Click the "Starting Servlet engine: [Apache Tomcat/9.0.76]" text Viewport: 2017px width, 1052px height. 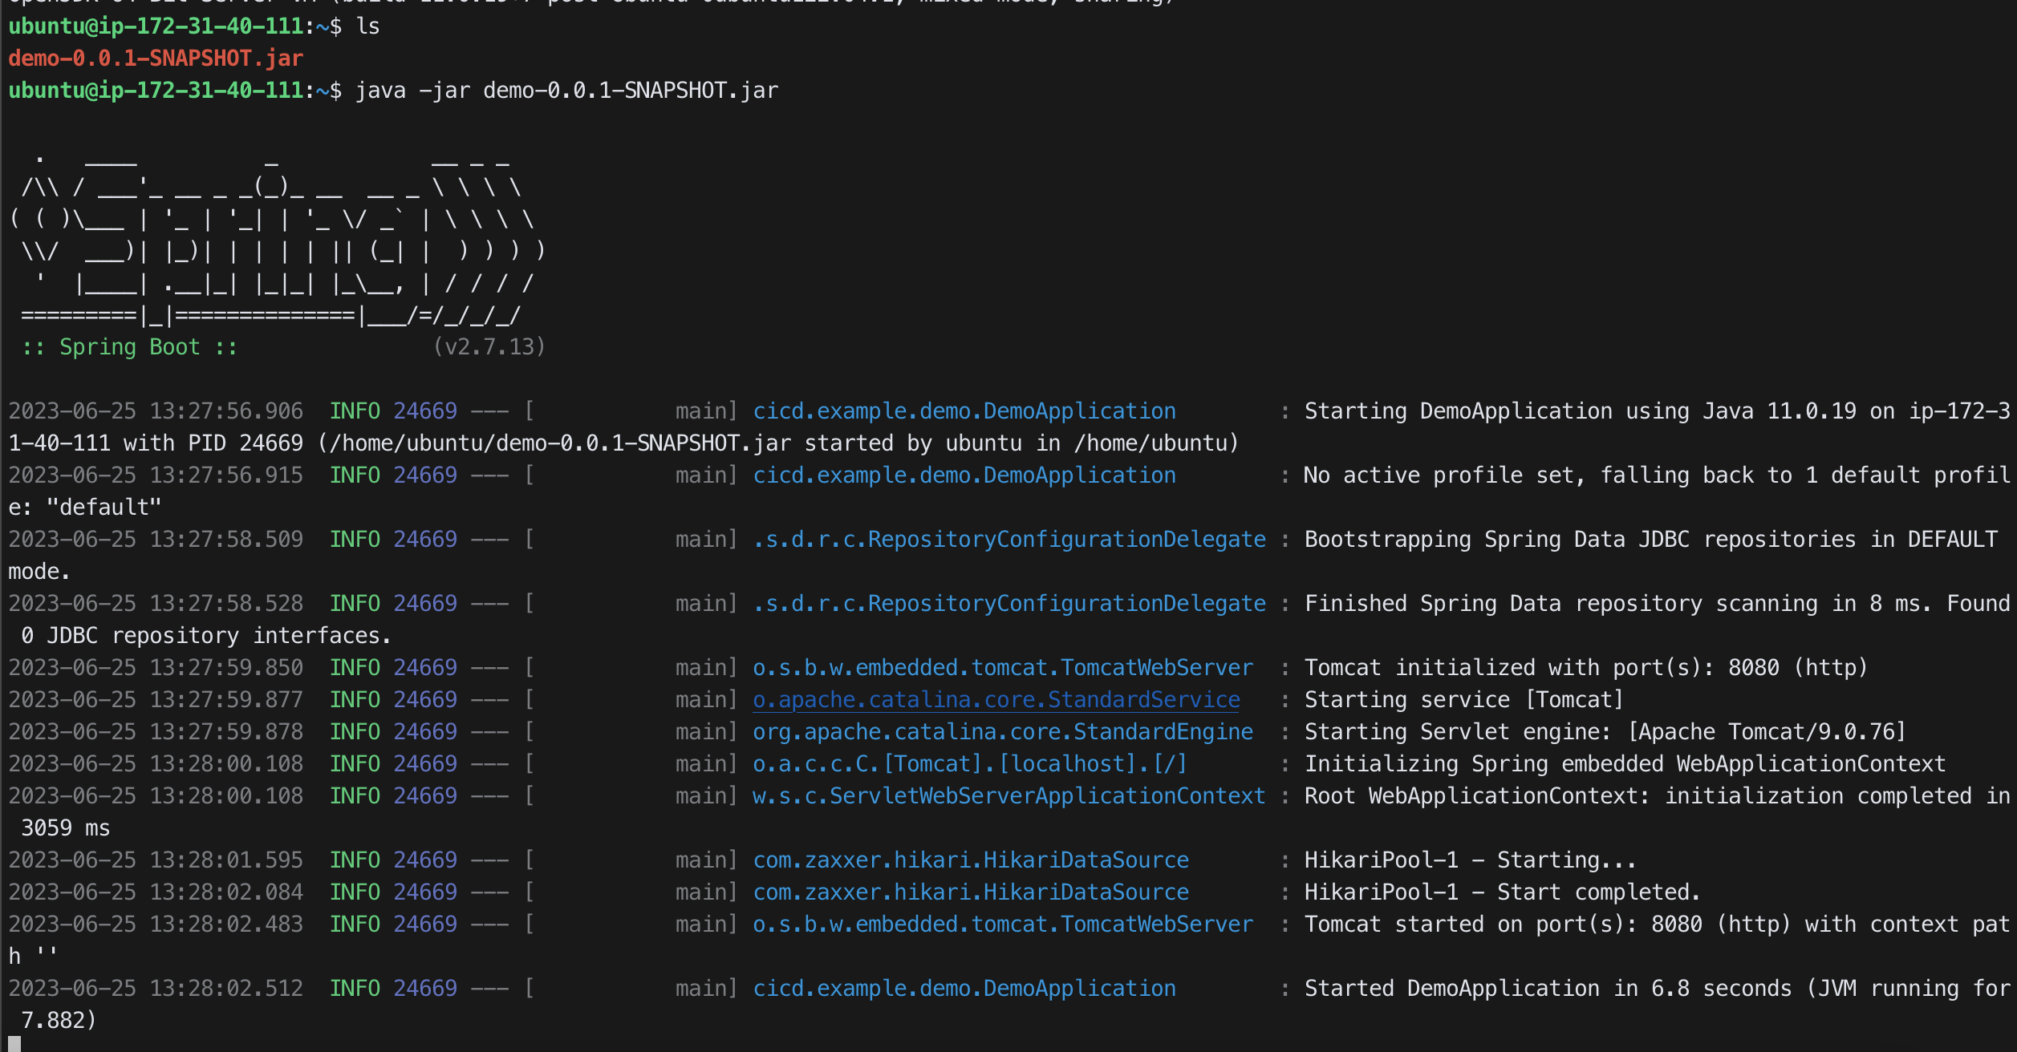coord(1605,732)
